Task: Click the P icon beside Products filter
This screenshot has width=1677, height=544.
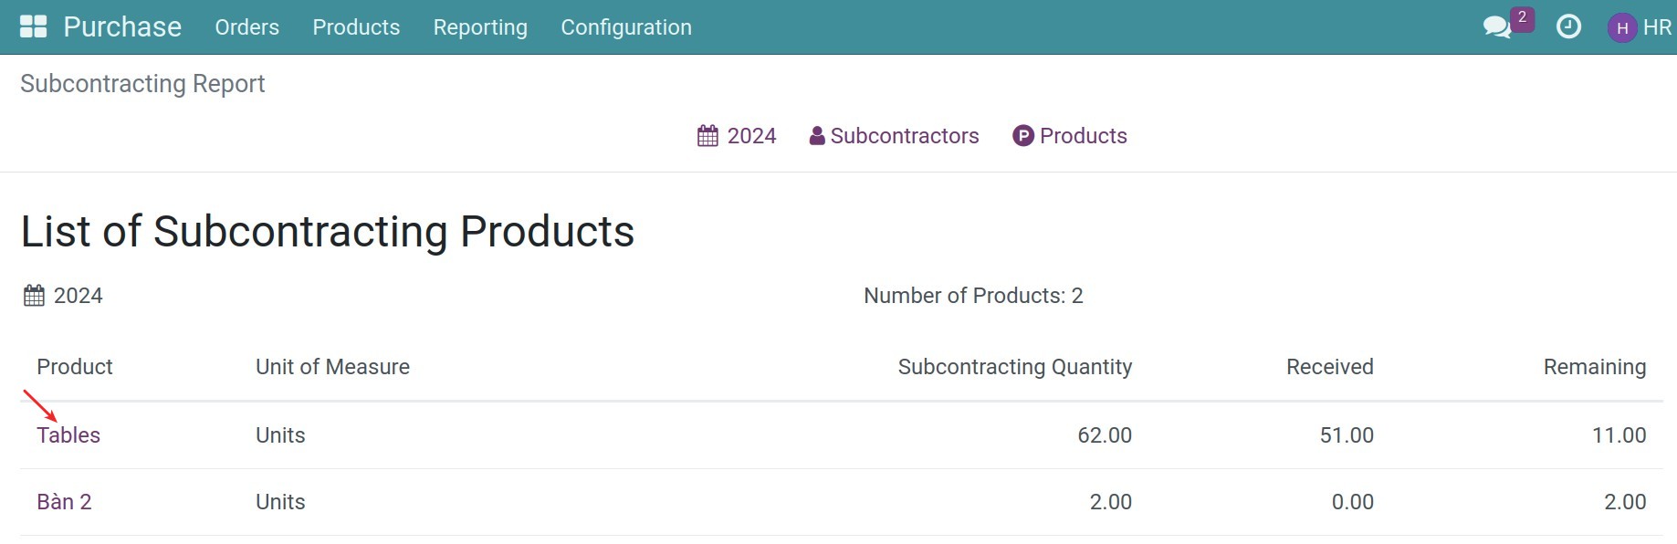Action: pyautogui.click(x=1023, y=136)
